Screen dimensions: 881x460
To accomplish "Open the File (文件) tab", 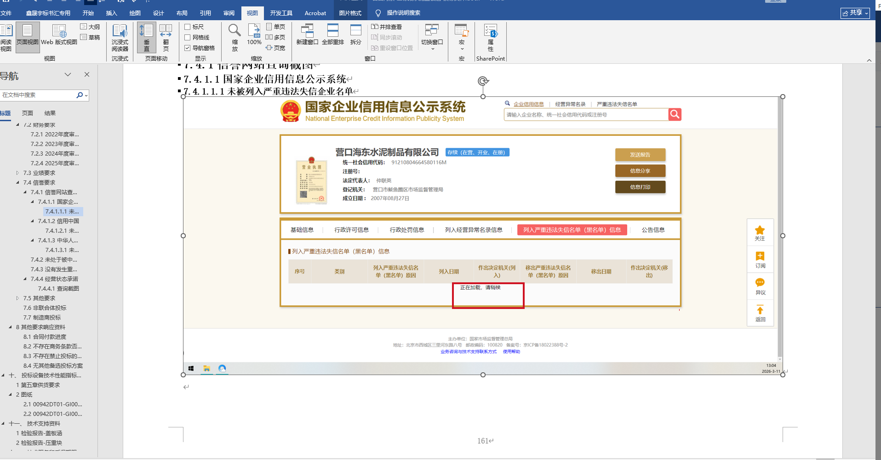I will [6, 13].
